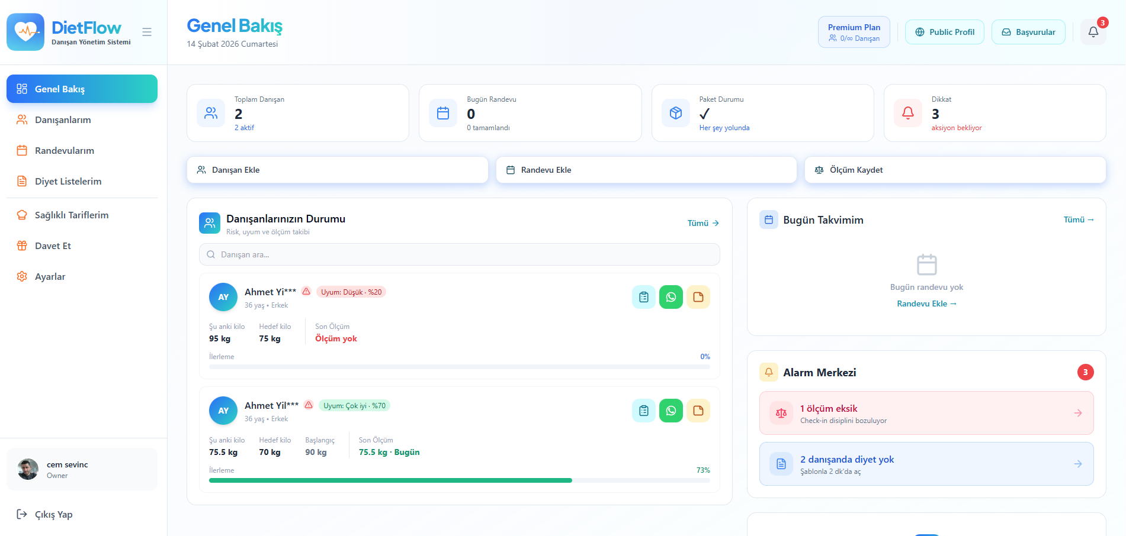This screenshot has height=536, width=1126.
Task: Click the Public Profil button
Action: click(944, 32)
